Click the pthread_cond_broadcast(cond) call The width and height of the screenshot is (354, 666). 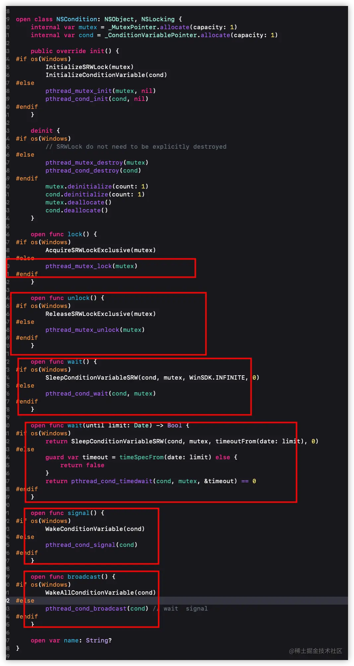[x=97, y=609]
